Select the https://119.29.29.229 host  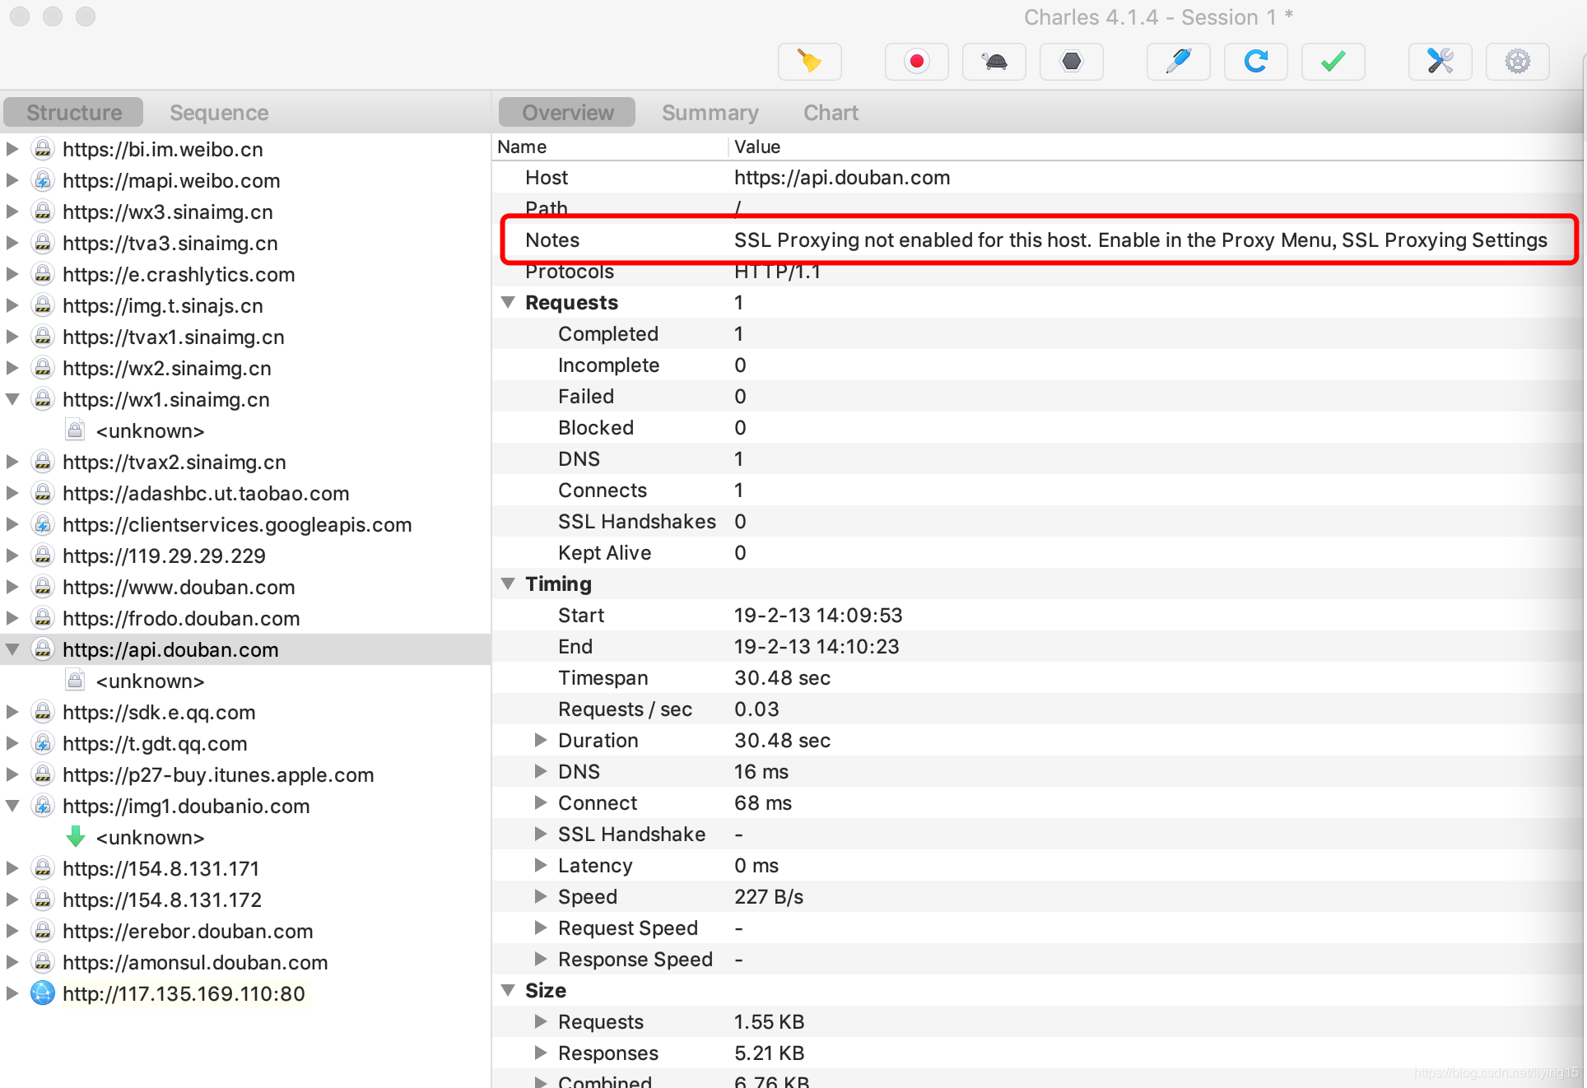pyautogui.click(x=164, y=556)
